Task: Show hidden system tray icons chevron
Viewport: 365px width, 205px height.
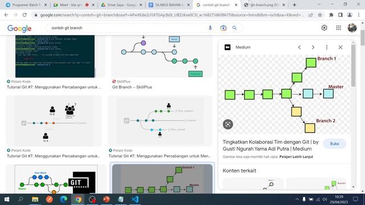Action: 297,199
